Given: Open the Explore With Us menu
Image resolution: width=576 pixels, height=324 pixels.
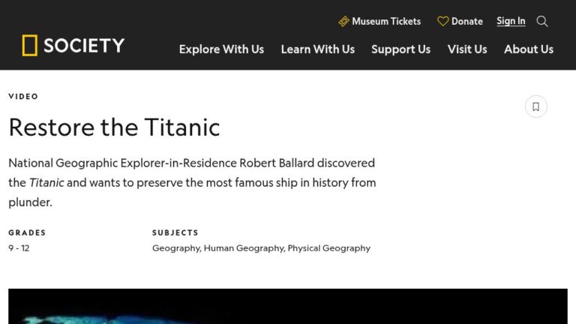Looking at the screenshot, I should pos(221,49).
